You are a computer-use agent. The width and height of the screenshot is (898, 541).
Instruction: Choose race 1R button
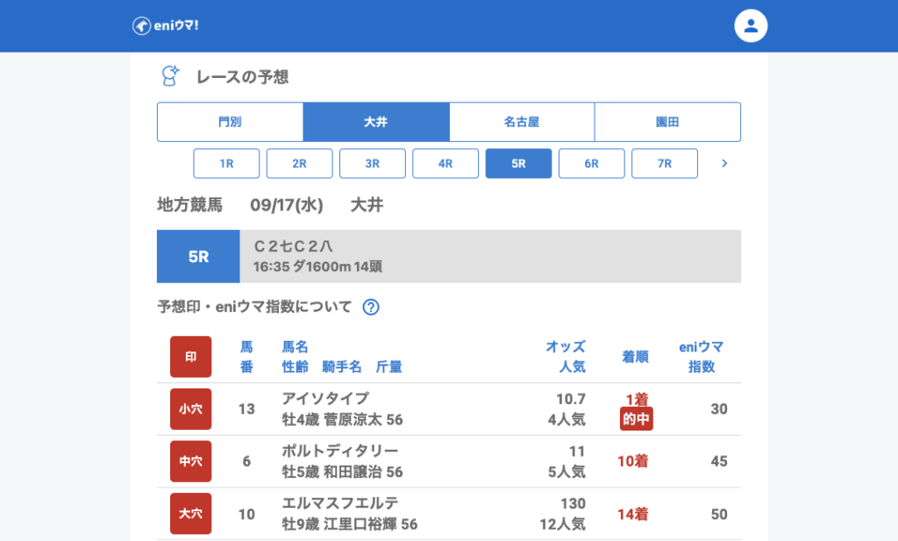pos(226,163)
